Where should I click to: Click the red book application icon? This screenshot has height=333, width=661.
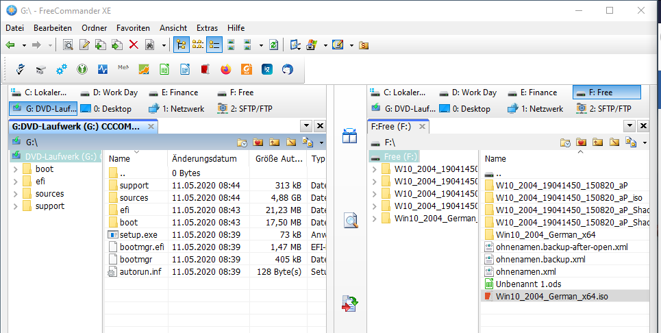205,69
